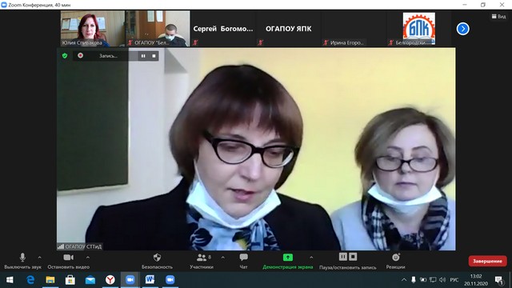Pause recording in top-left Запись bar
The height and width of the screenshot is (288, 512).
coord(143,56)
